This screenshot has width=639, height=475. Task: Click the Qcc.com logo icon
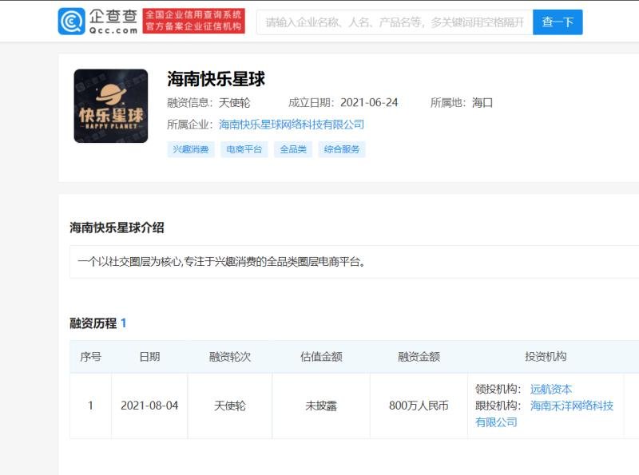pyautogui.click(x=72, y=22)
